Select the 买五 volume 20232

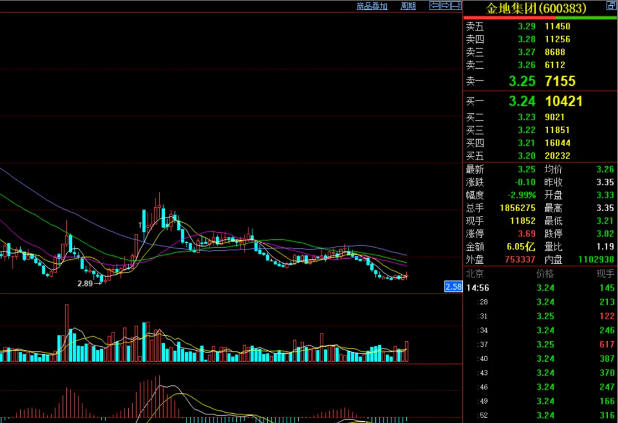pos(557,156)
